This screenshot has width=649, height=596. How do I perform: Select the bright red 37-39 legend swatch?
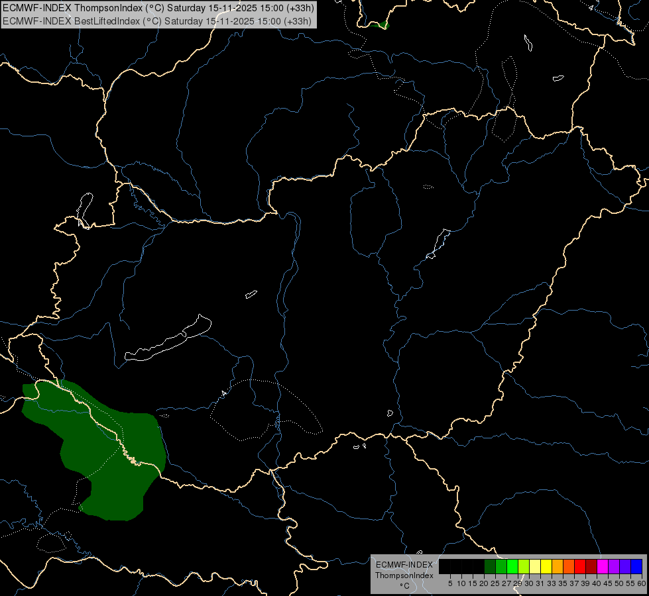click(x=580, y=567)
